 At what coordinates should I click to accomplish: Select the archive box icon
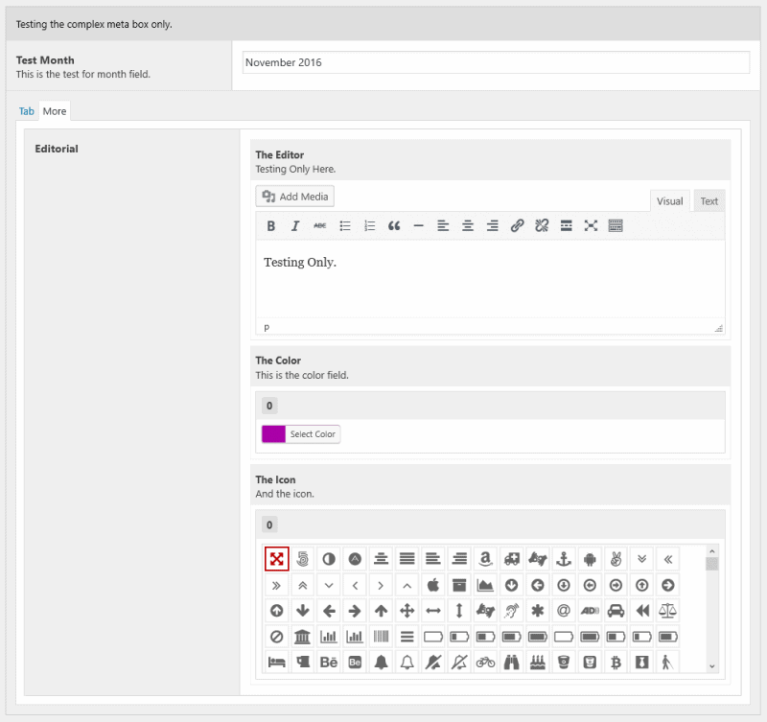tap(459, 585)
